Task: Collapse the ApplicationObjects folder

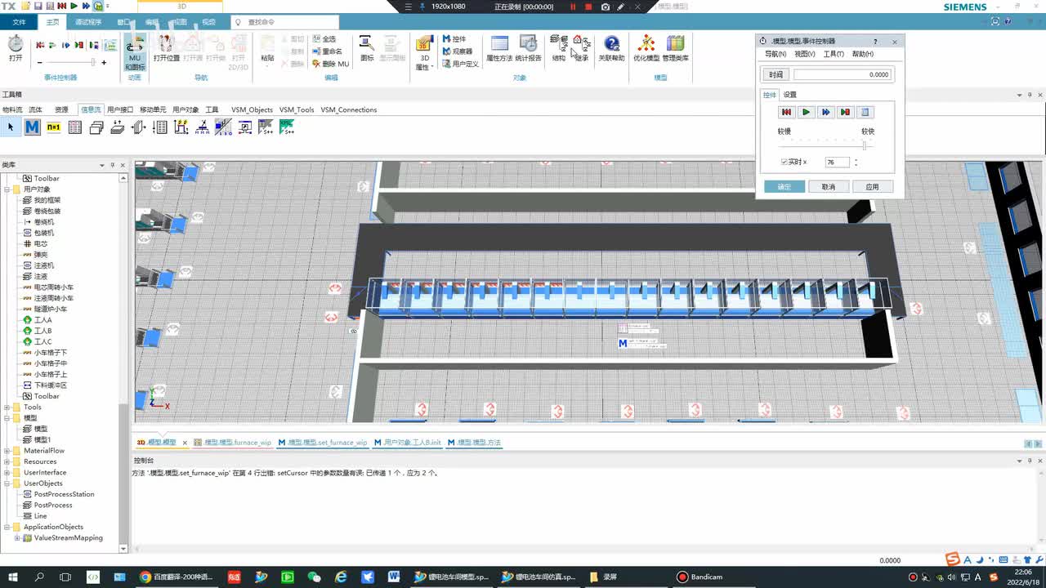Action: pos(7,527)
